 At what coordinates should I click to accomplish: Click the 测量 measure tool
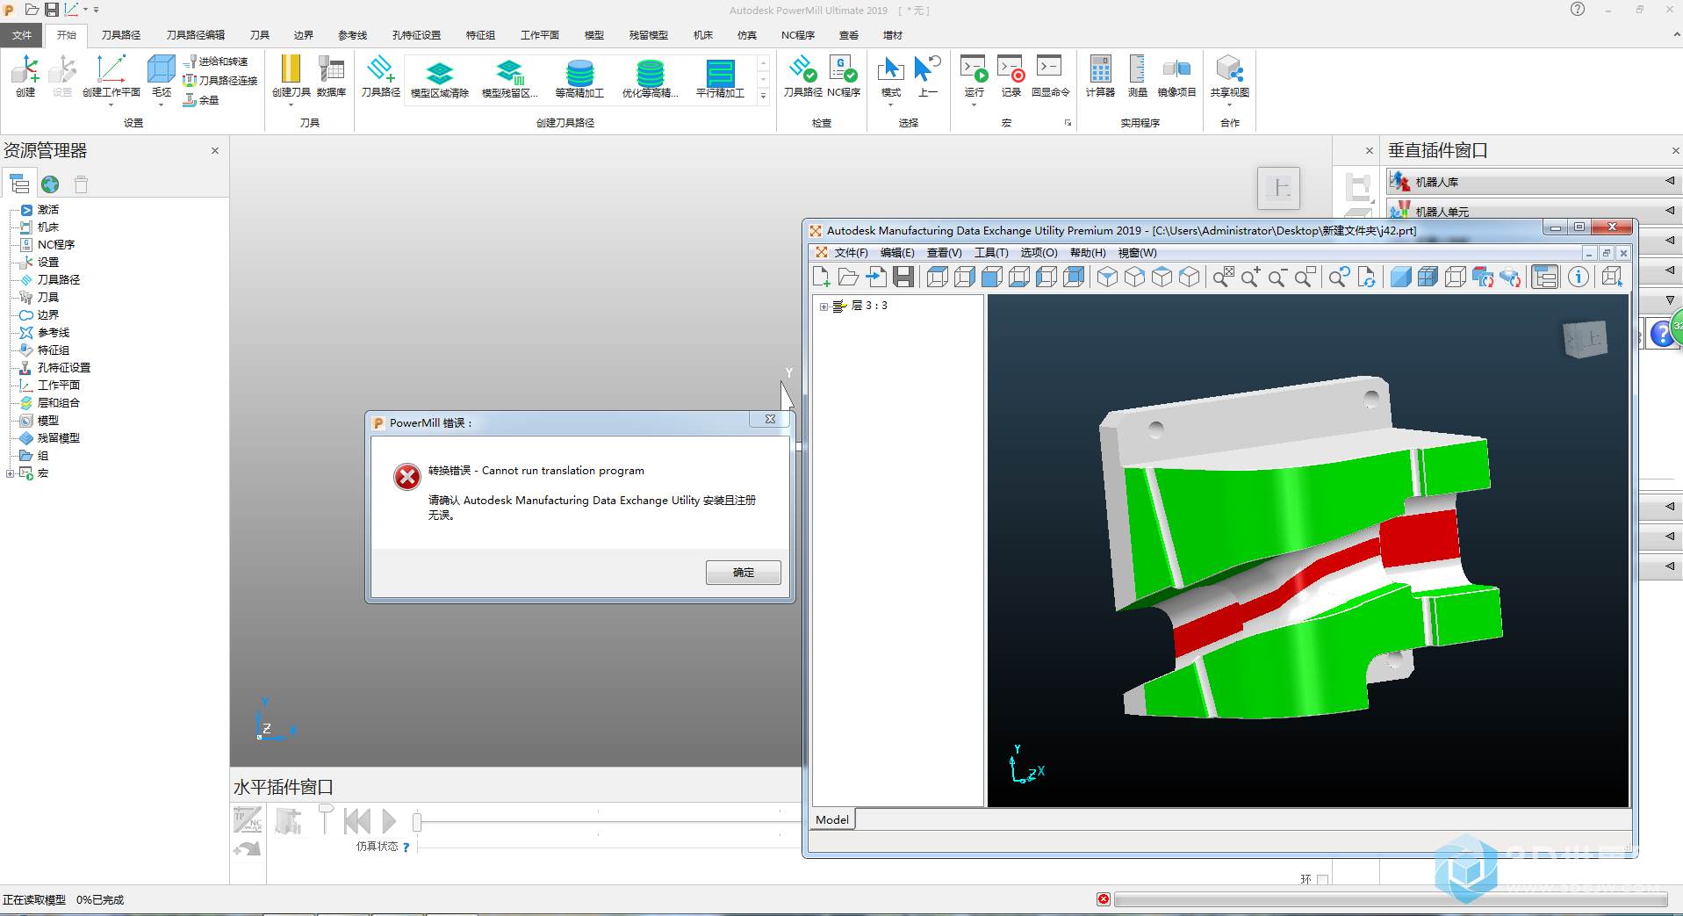[1137, 76]
